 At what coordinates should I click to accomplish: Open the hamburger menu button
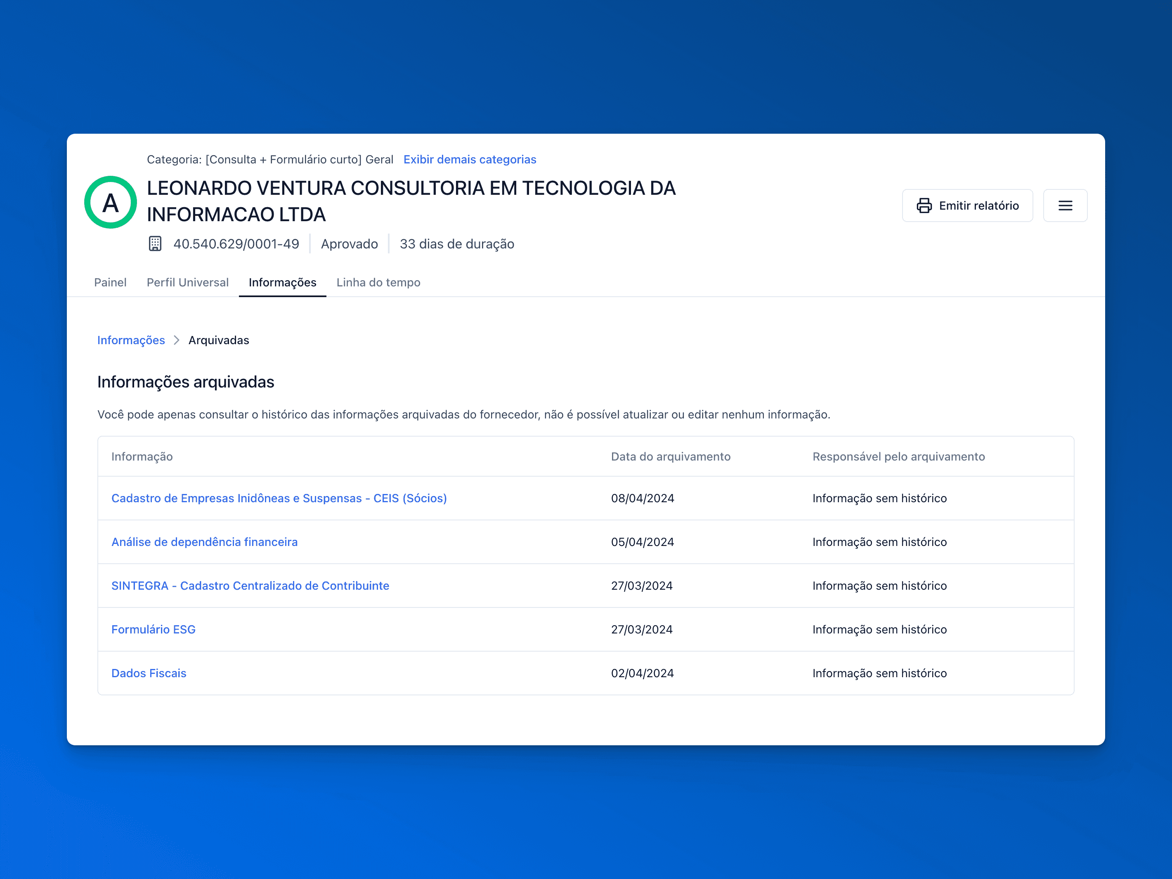1065,206
